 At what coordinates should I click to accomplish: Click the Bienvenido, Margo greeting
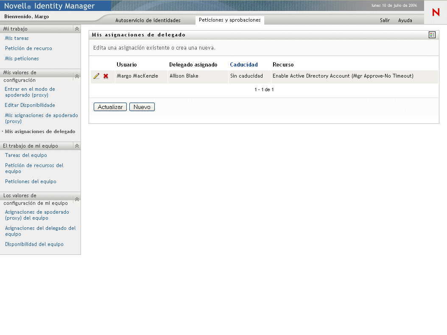[x=27, y=17]
